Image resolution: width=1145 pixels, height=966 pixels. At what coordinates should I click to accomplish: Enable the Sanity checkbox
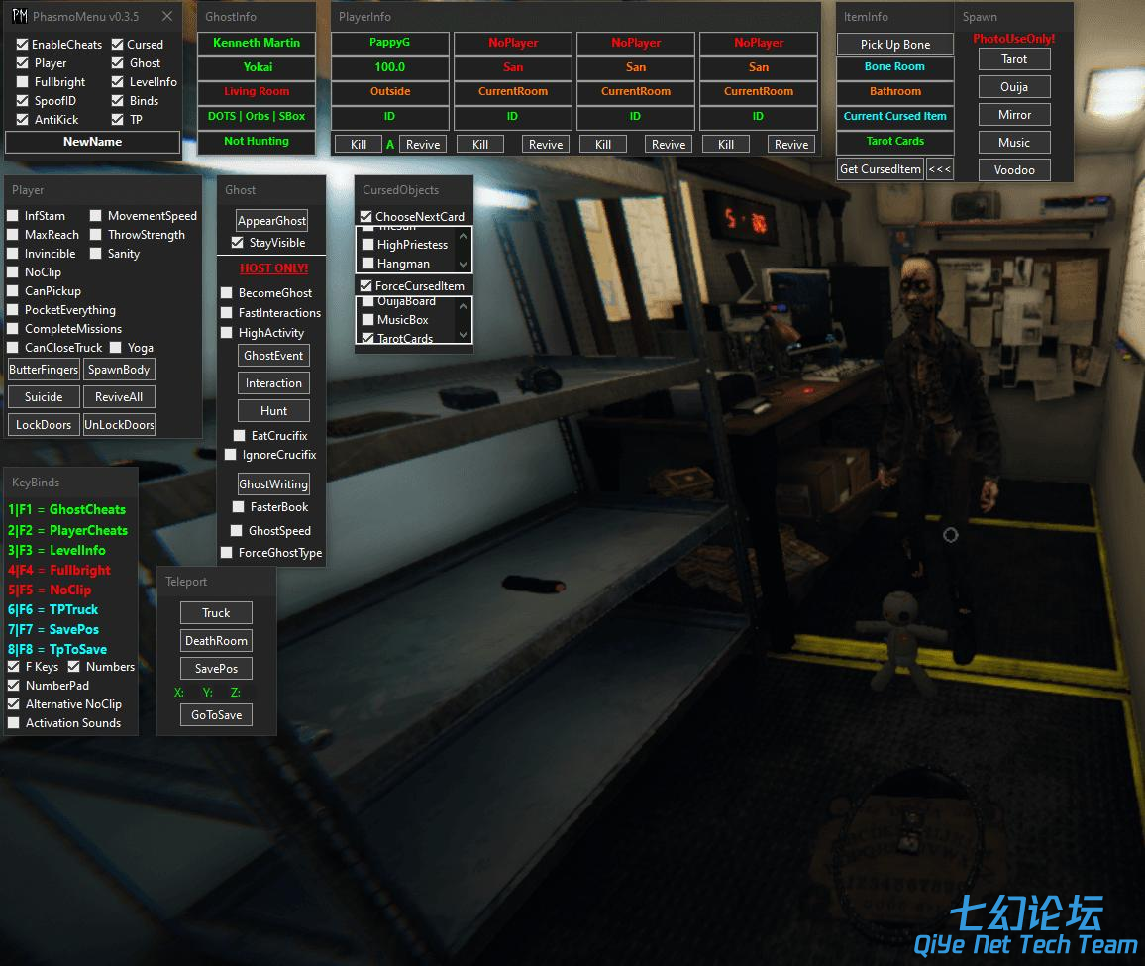96,254
